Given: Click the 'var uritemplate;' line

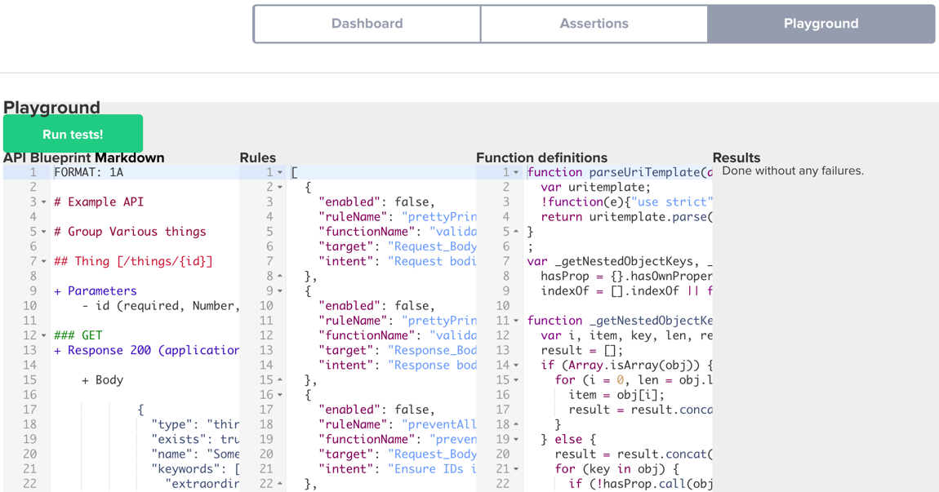Looking at the screenshot, I should click(x=596, y=188).
